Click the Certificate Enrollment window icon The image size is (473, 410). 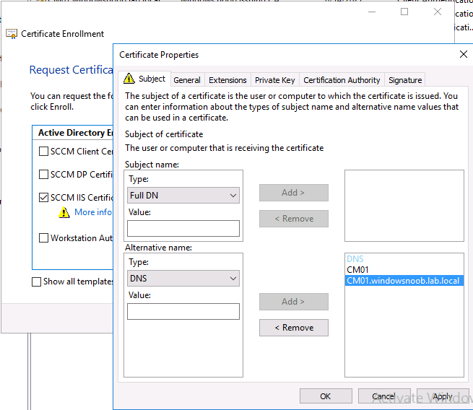click(x=12, y=34)
